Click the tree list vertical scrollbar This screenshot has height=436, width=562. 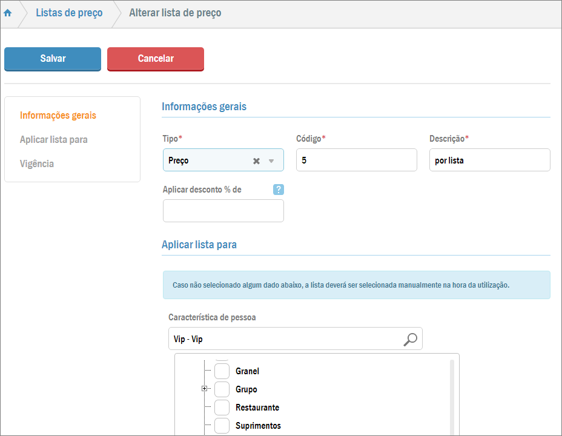(452, 394)
